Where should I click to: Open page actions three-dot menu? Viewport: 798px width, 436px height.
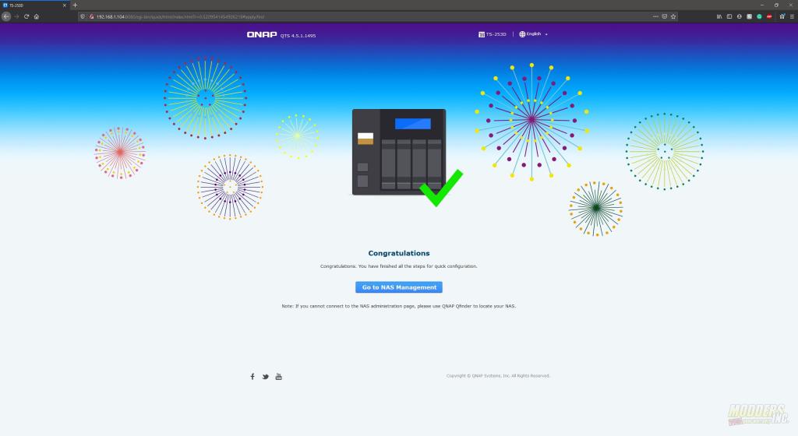click(655, 16)
